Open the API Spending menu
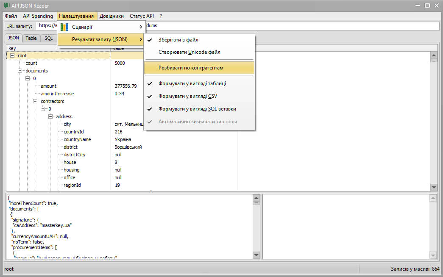 pos(38,16)
